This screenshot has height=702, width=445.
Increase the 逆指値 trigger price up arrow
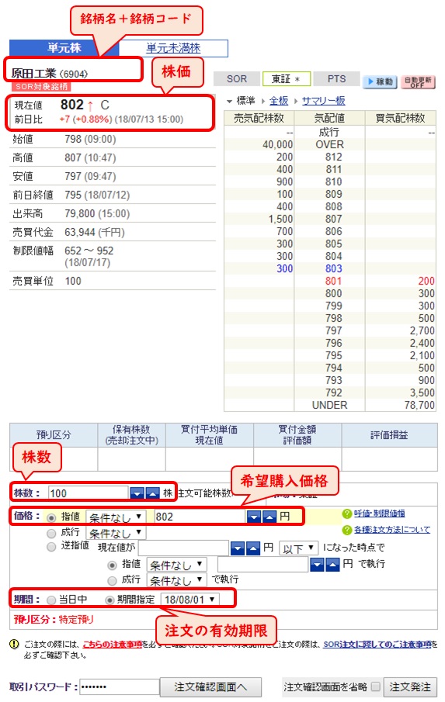252,548
